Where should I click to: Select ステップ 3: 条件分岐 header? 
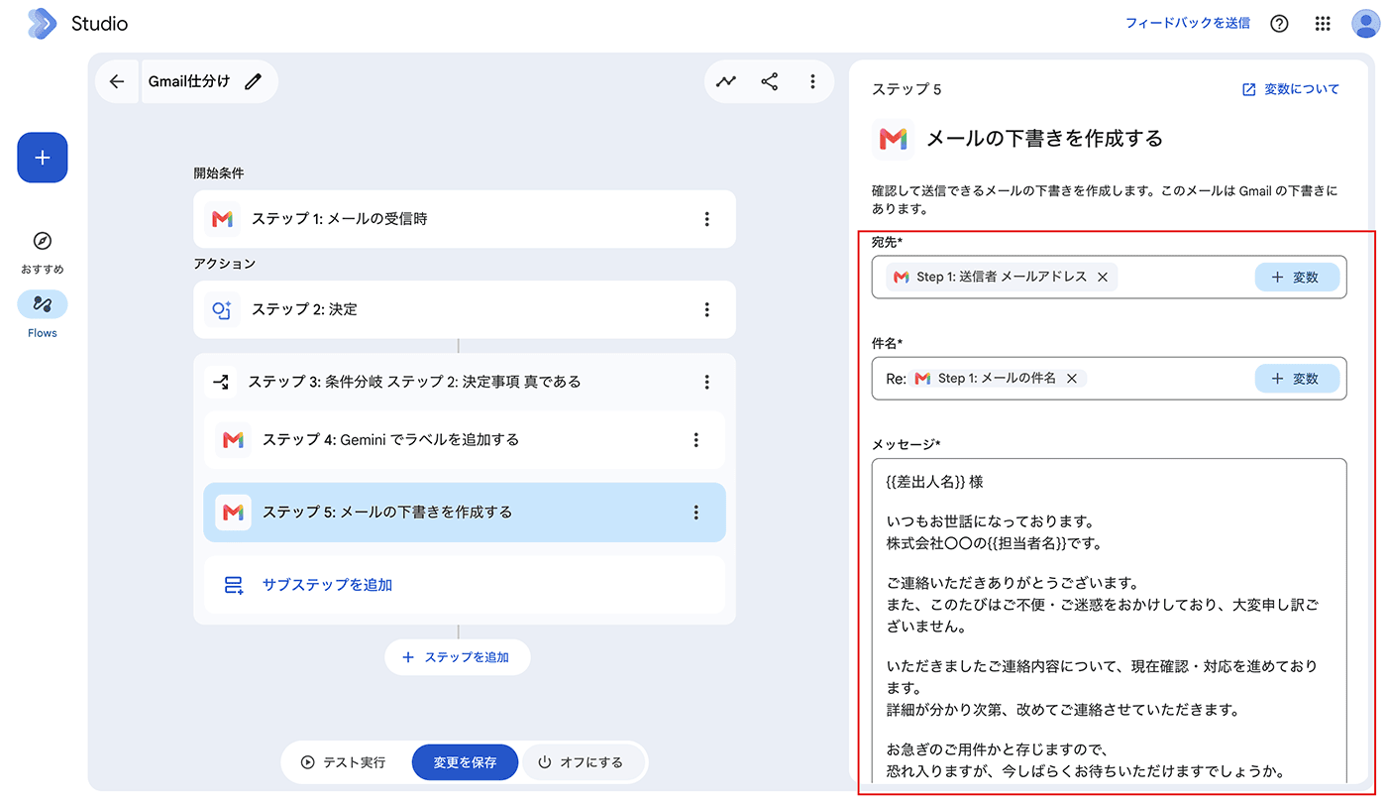[465, 382]
